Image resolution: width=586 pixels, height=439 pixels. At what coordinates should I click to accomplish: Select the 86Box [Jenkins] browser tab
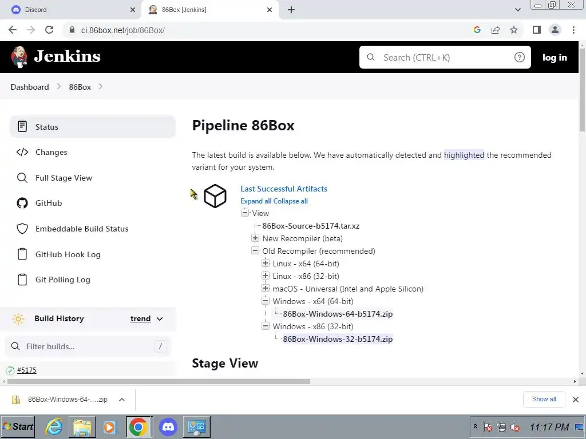tap(209, 10)
